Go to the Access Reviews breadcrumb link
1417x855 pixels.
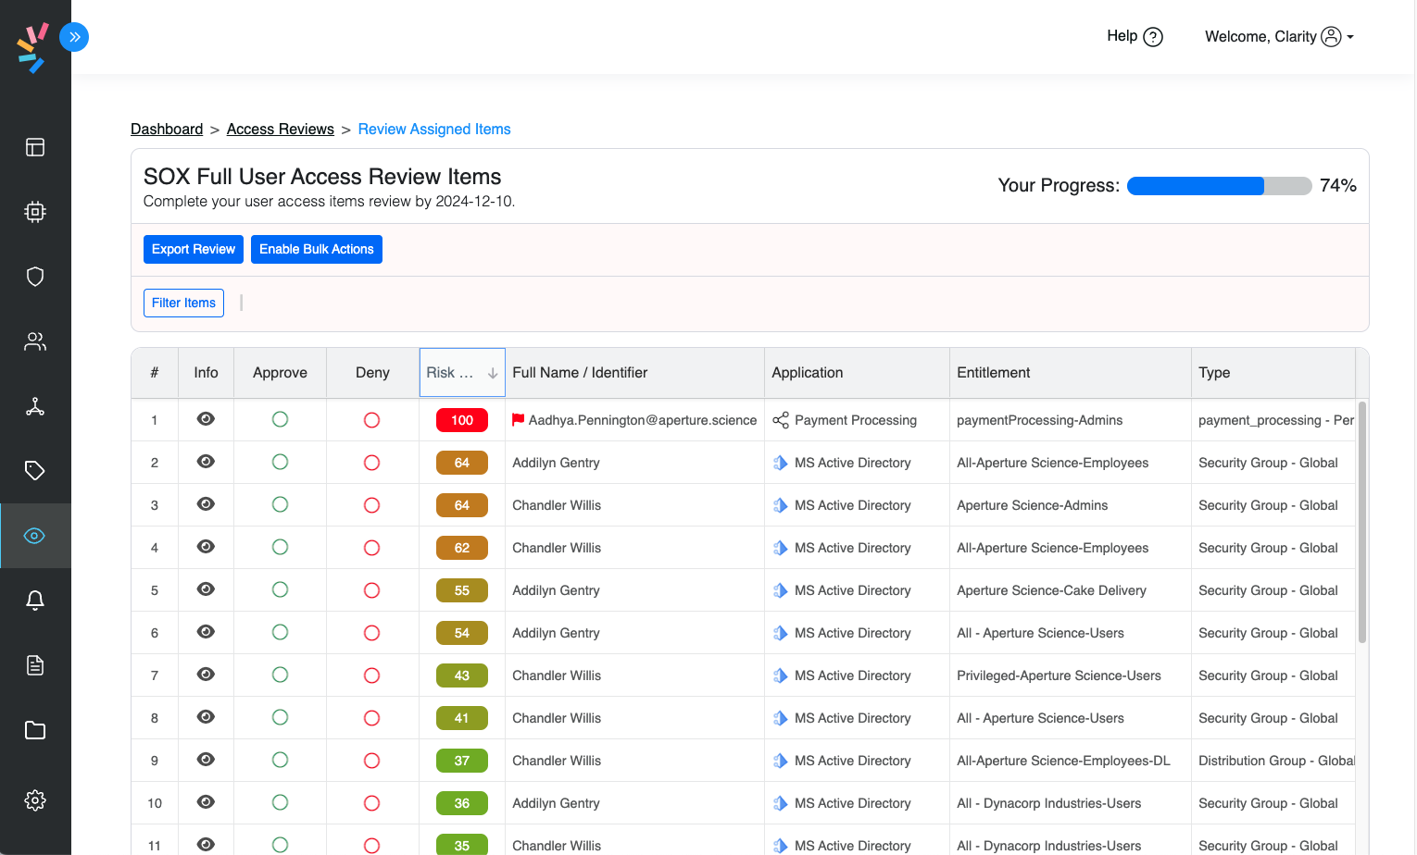[281, 130]
